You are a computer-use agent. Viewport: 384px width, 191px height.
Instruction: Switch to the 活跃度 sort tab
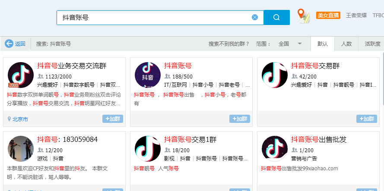pos(372,44)
